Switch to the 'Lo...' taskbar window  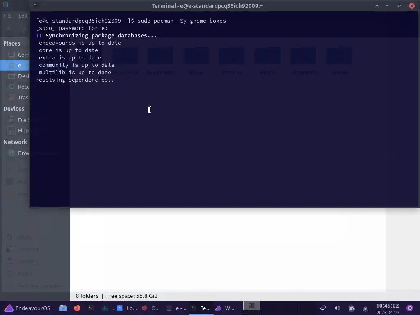[x=128, y=308]
